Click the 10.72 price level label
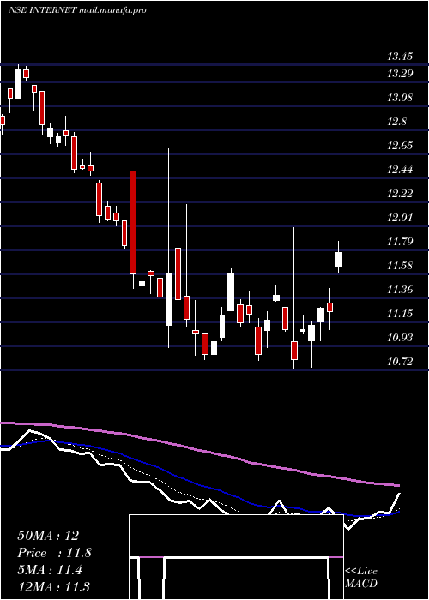429x600 pixels. tap(400, 362)
